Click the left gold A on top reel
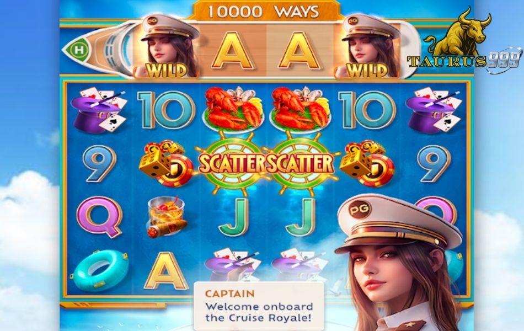The height and width of the screenshot is (331, 524). pyautogui.click(x=233, y=51)
